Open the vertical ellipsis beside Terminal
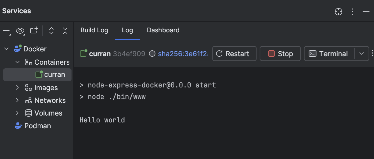Screen dimensions: 374x159 click(373, 54)
